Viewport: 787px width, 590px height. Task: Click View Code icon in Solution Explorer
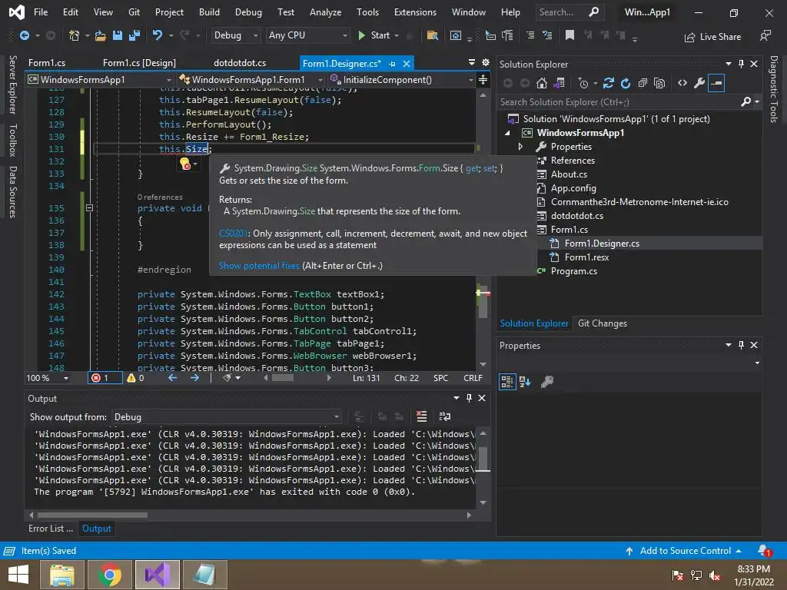pyautogui.click(x=682, y=83)
